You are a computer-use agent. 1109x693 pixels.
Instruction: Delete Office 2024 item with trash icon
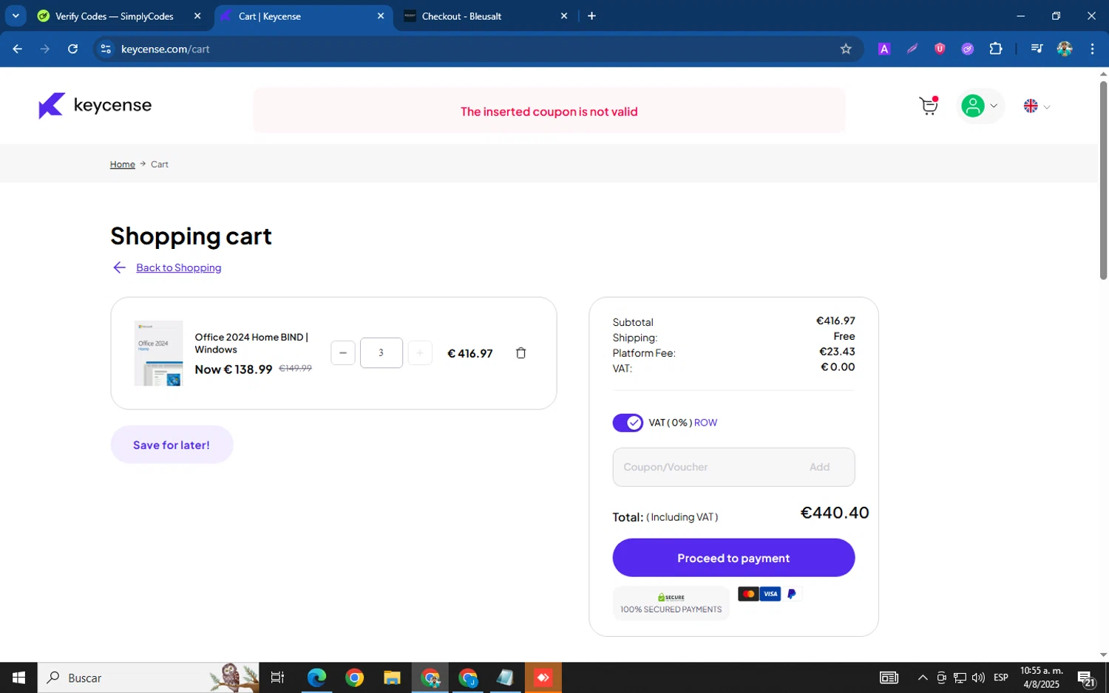coord(520,353)
